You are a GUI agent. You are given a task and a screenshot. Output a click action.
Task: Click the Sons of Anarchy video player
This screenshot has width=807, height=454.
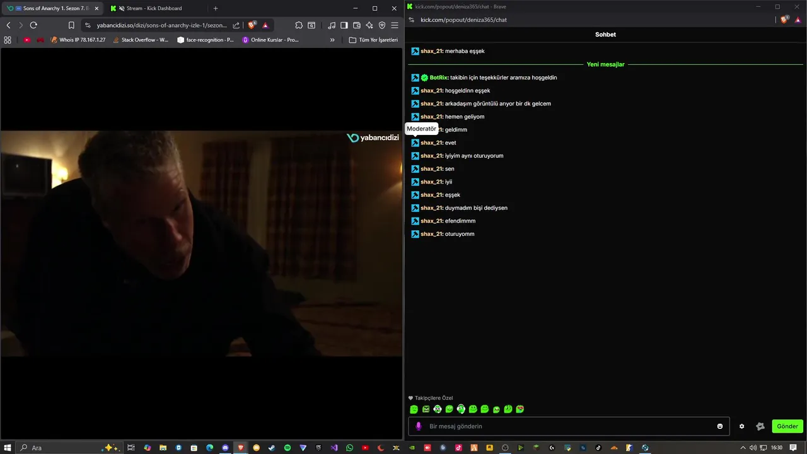click(x=201, y=243)
